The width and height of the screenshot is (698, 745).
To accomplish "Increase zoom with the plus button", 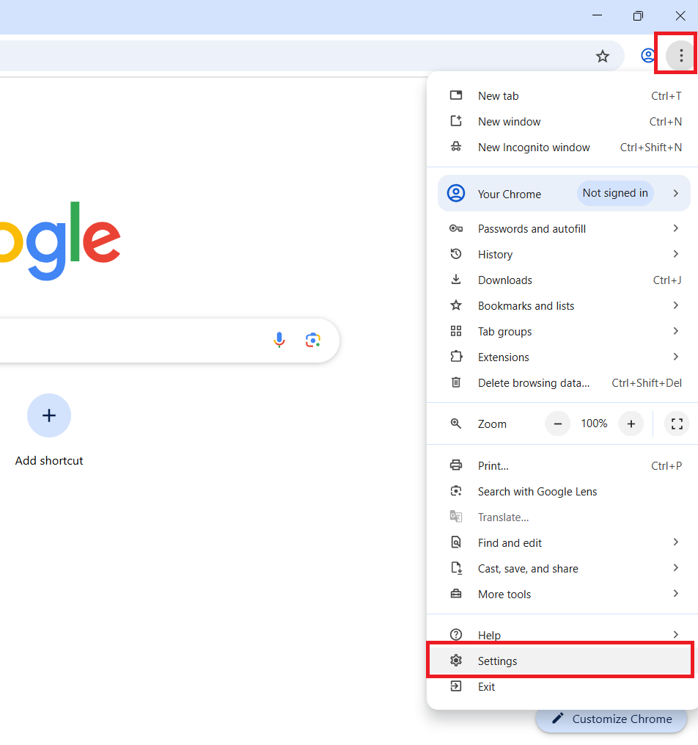I will [x=631, y=424].
